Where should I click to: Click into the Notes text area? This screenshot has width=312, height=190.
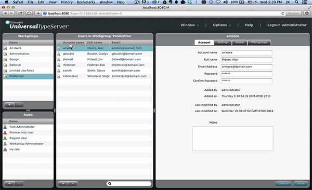click(232, 139)
